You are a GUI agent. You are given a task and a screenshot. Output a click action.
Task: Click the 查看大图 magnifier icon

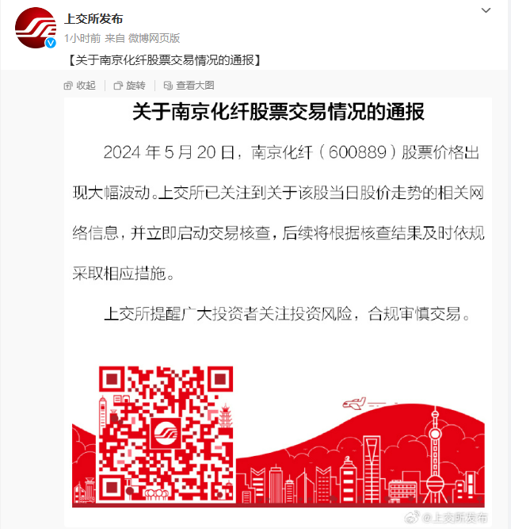point(168,86)
